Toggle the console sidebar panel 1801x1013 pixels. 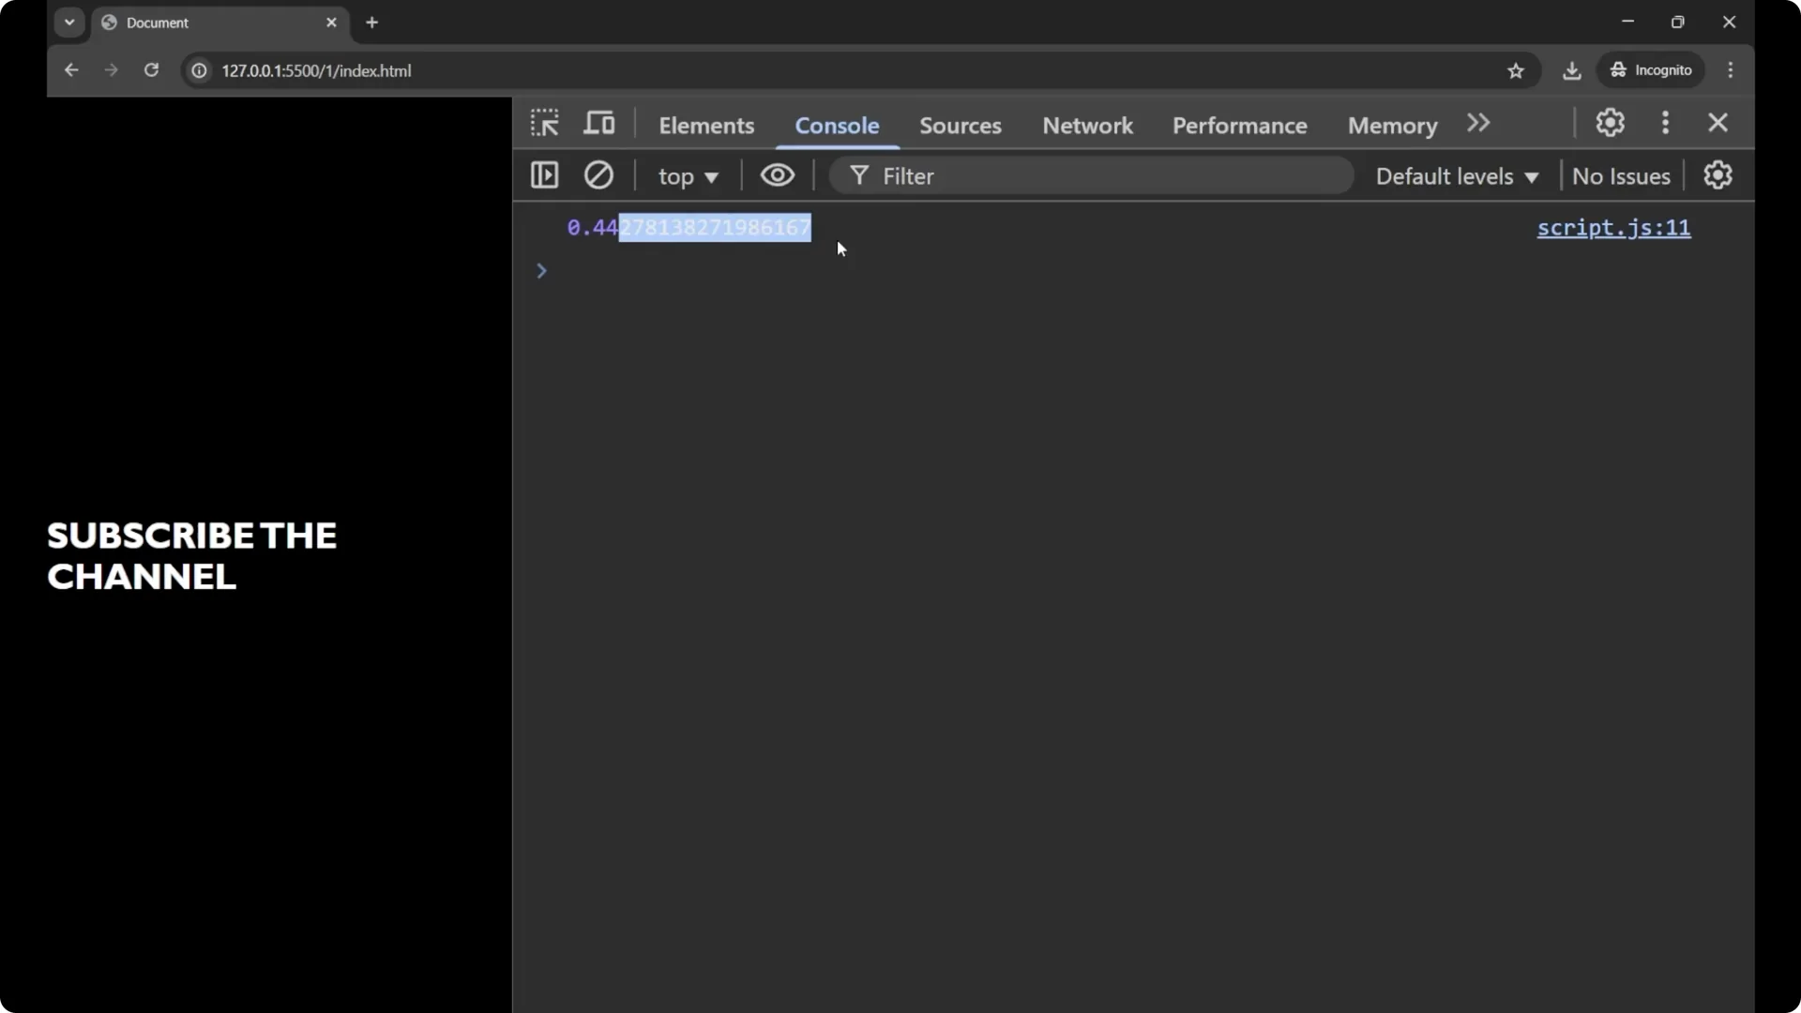pos(544,175)
